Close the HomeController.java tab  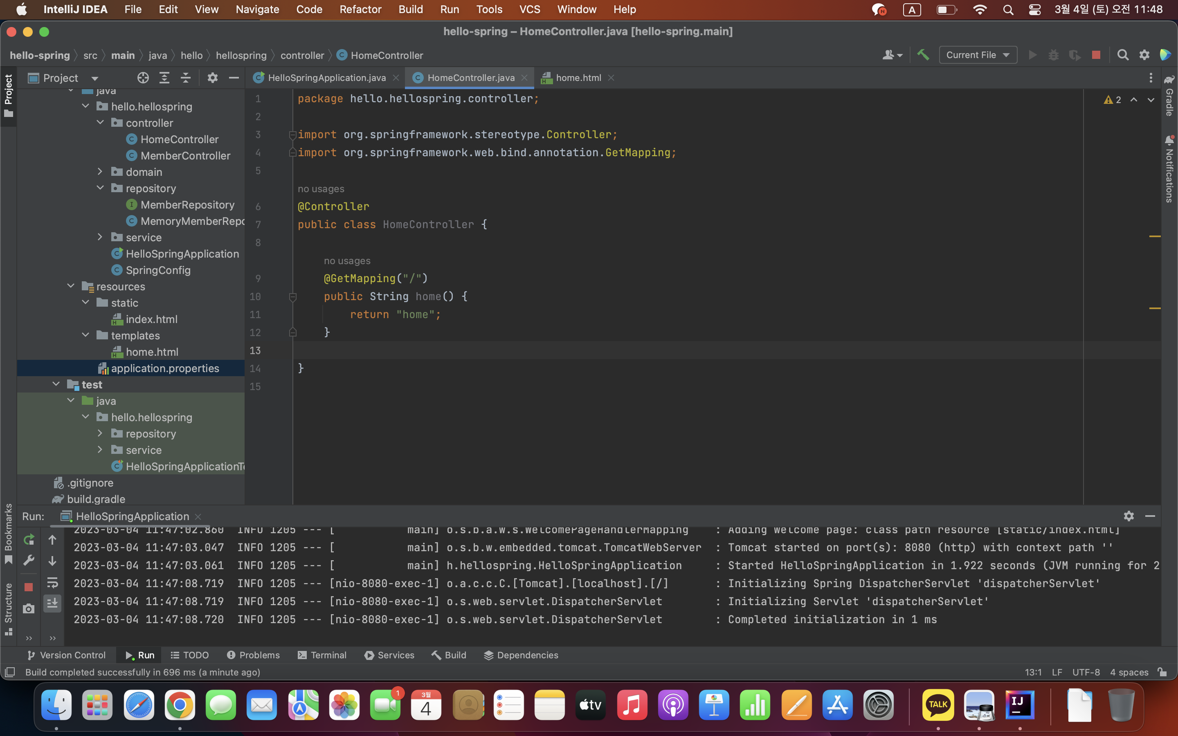524,78
